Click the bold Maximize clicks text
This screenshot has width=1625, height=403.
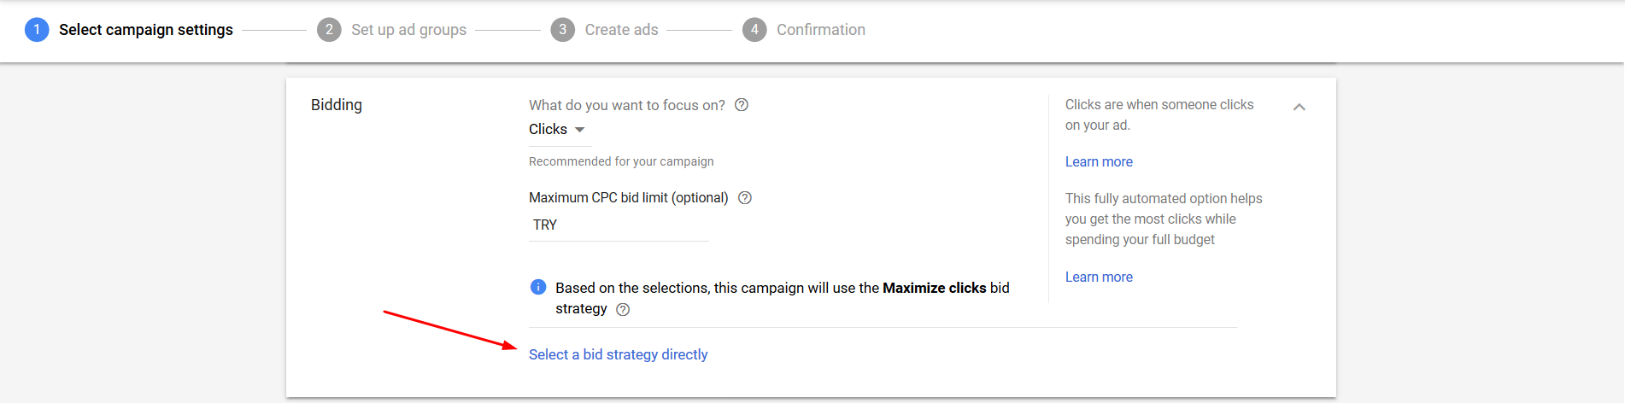click(x=934, y=288)
